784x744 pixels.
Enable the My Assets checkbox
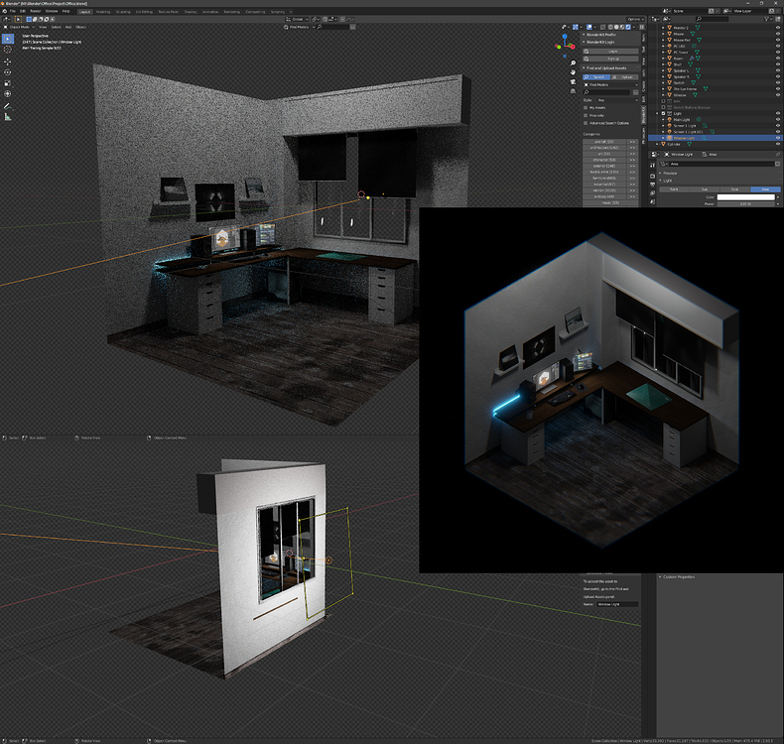point(586,107)
